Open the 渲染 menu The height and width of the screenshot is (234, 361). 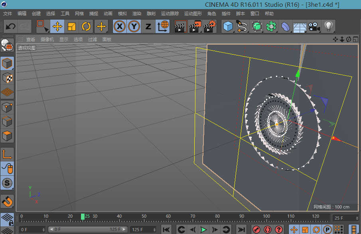coord(136,14)
